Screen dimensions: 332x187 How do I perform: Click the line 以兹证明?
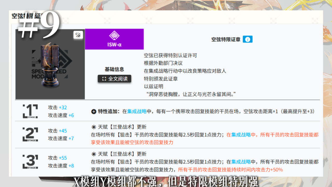[x=154, y=86]
